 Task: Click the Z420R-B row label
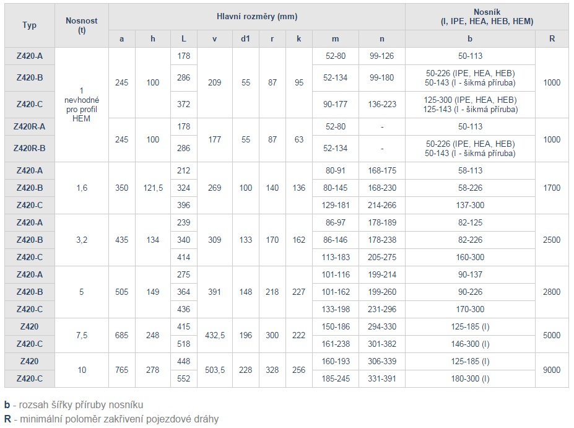tap(29, 149)
